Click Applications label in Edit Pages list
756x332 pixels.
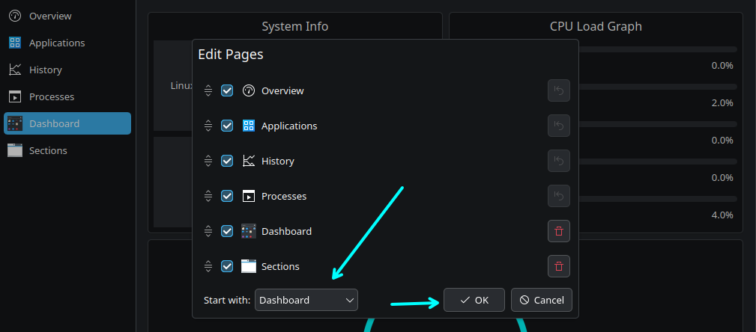(289, 126)
